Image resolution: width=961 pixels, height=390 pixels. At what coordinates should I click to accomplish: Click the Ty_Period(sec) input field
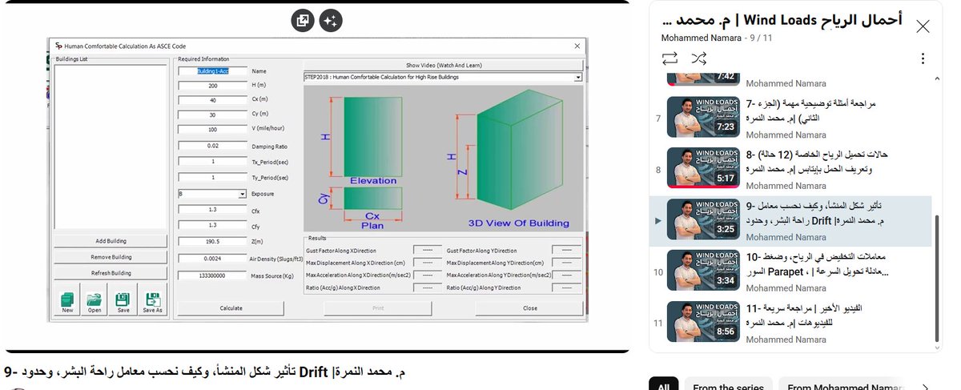(x=212, y=177)
